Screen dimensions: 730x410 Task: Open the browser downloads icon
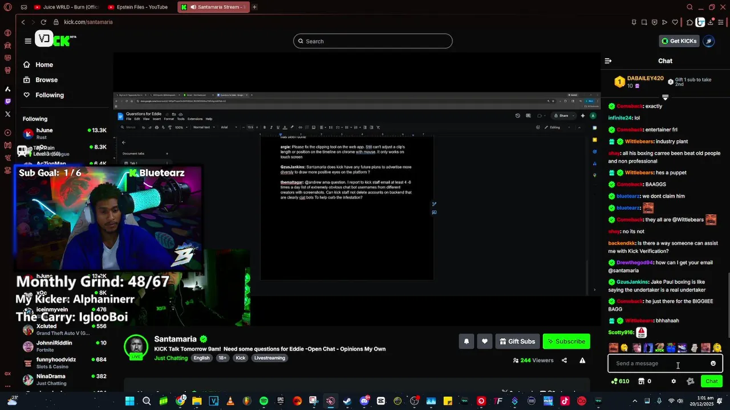tap(711, 22)
